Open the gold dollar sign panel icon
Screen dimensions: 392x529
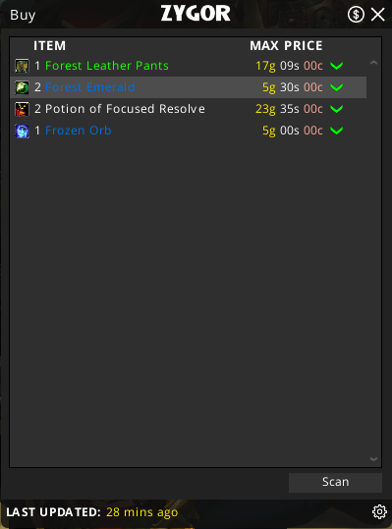[356, 15]
